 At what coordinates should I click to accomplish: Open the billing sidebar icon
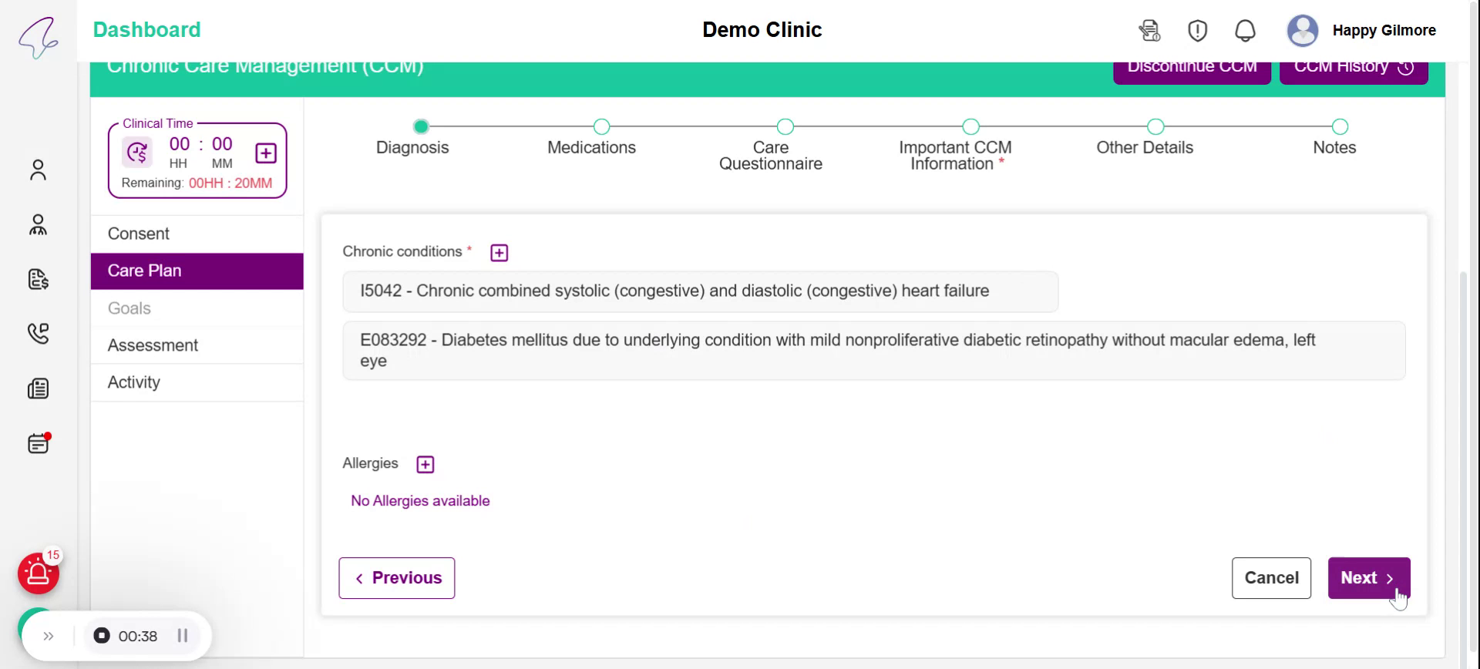click(x=38, y=279)
